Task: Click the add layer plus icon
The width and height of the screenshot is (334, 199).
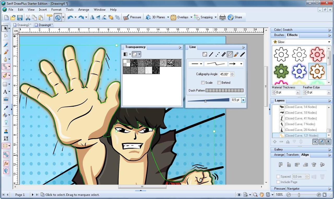Action: click(275, 141)
